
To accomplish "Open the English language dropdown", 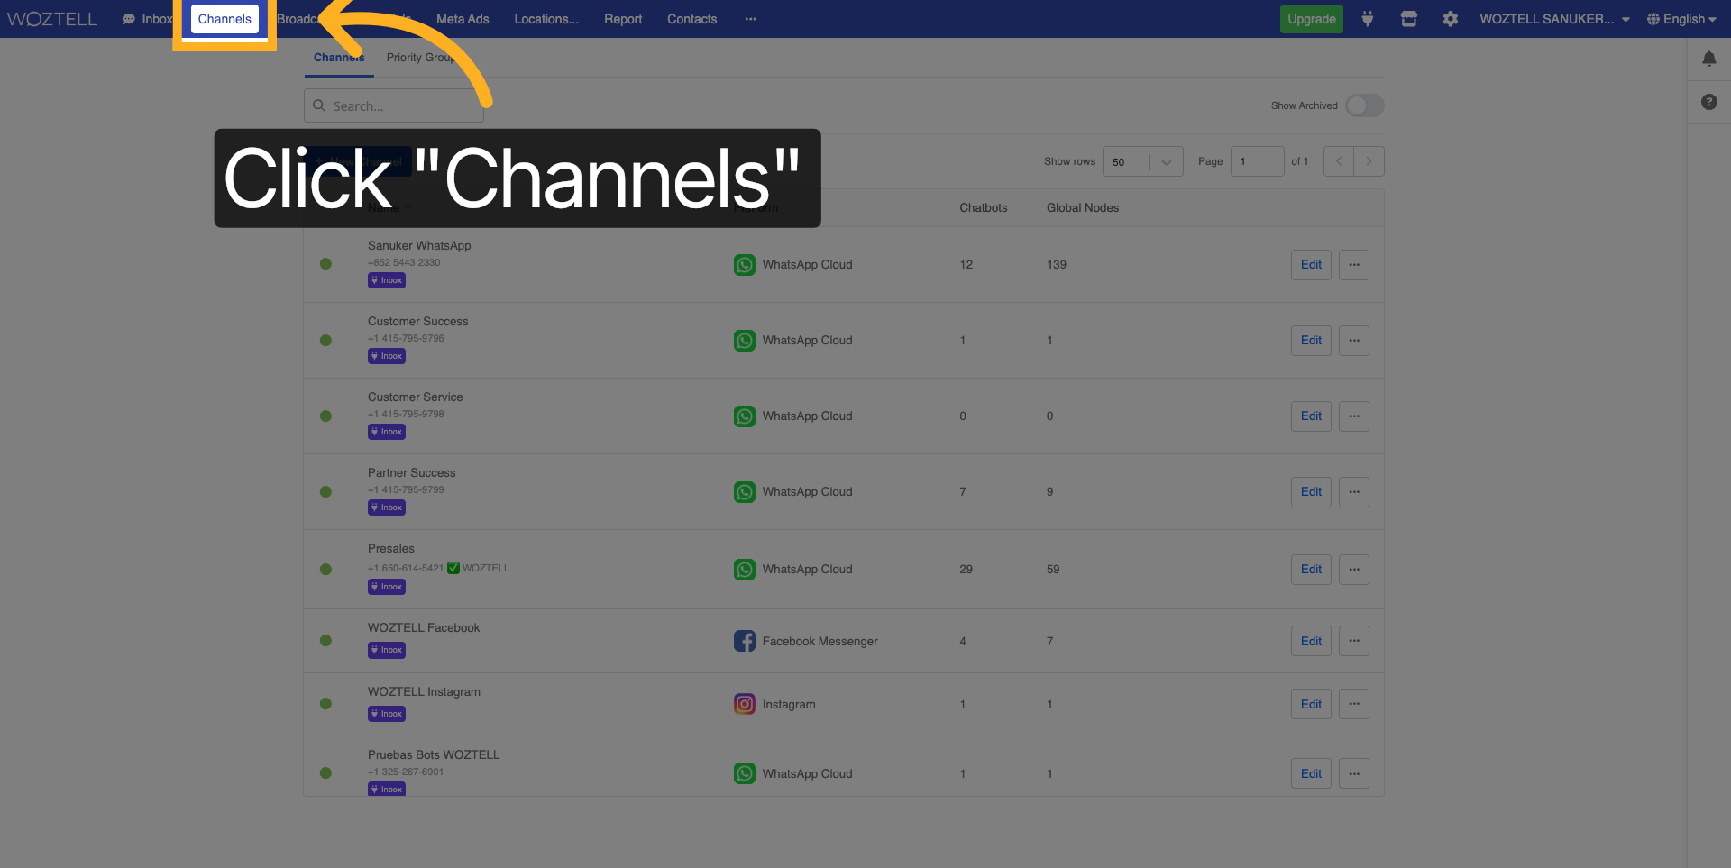I will point(1681,19).
